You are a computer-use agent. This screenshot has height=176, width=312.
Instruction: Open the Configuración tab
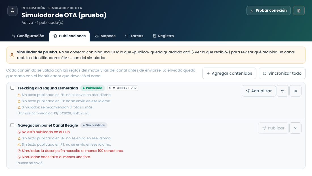pos(28,36)
